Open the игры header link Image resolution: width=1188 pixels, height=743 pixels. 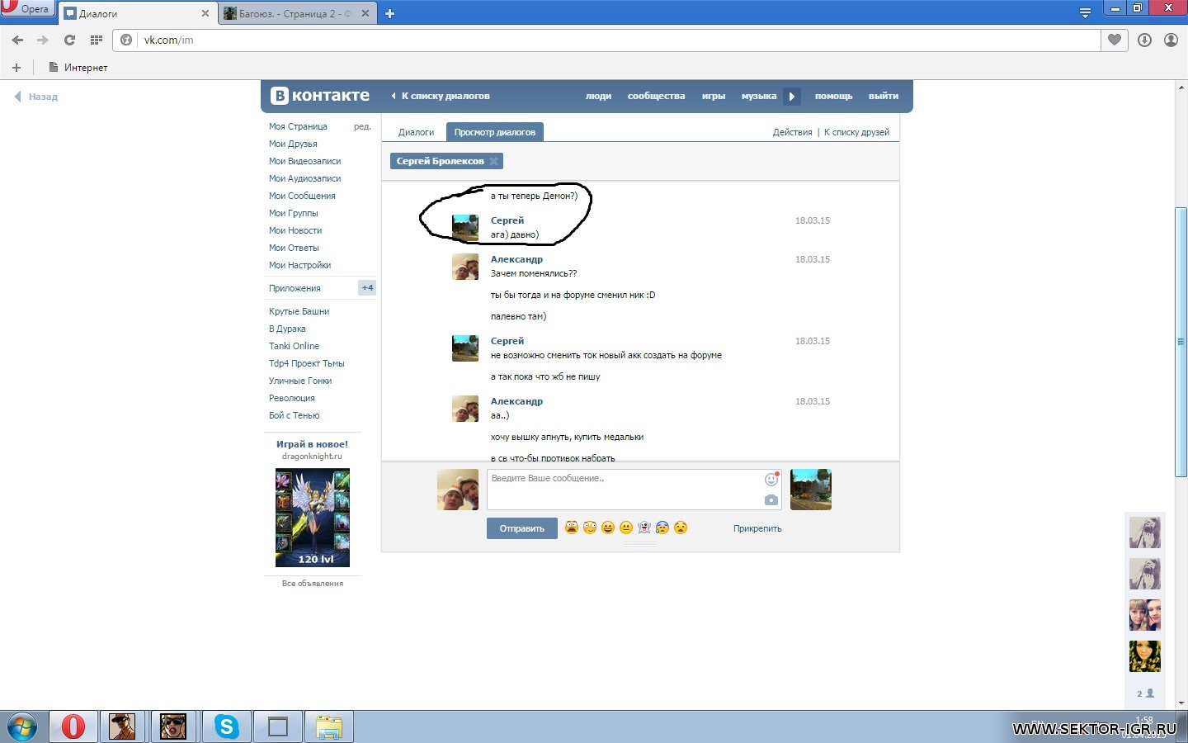coord(714,96)
